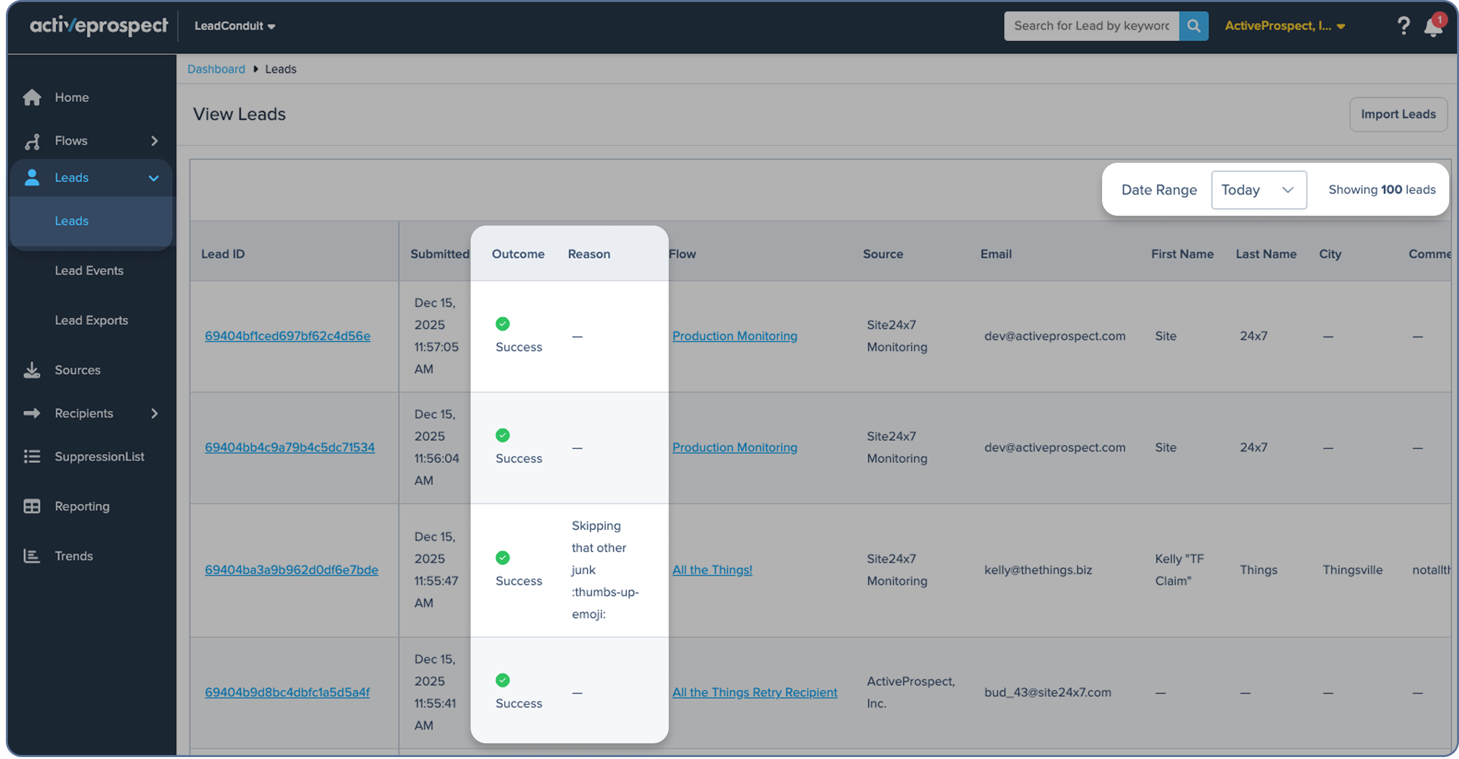Click the ActiveProspect, Inc. source cell
This screenshot has width=1459, height=759.
pos(911,692)
